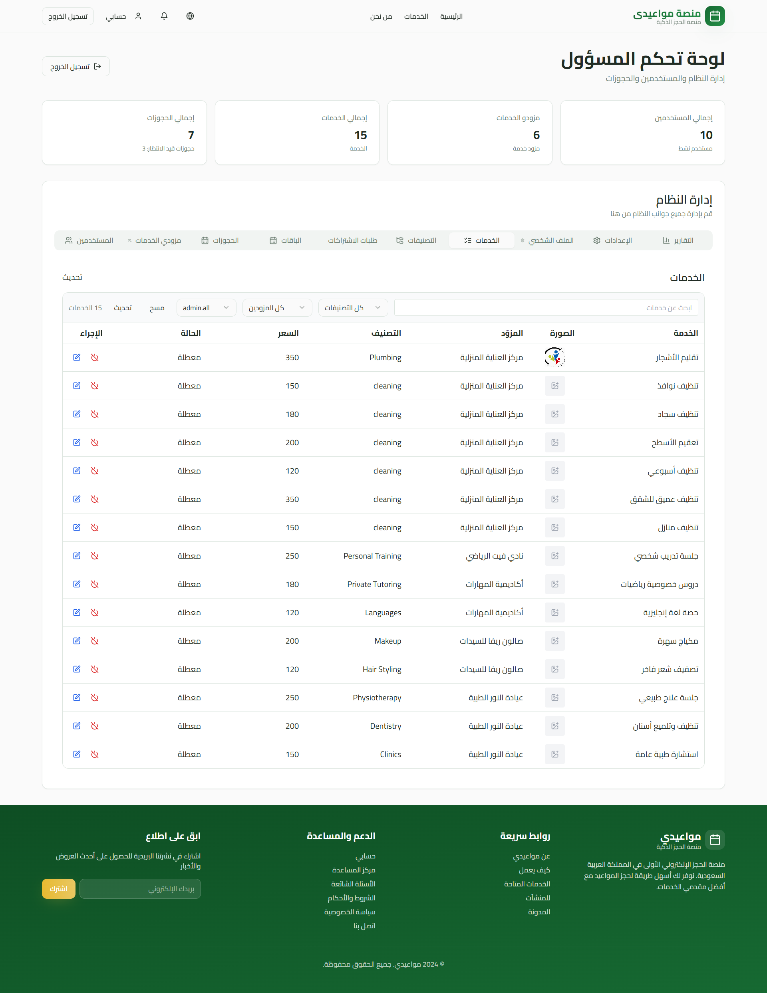Screen dimensions: 767x993
Task: Toggle red disable icon for حصة لغة إنجليزية
Action: click(x=95, y=612)
